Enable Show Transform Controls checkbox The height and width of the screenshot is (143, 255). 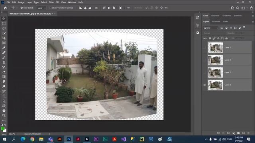coord(51,8)
